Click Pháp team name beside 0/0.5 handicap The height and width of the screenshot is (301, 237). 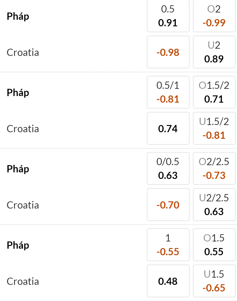click(18, 169)
